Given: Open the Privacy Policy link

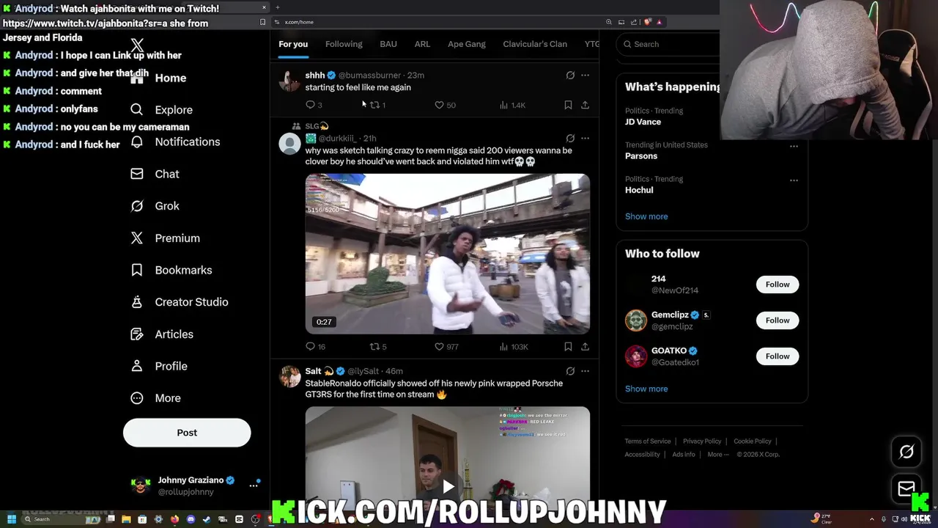Looking at the screenshot, I should coord(702,441).
